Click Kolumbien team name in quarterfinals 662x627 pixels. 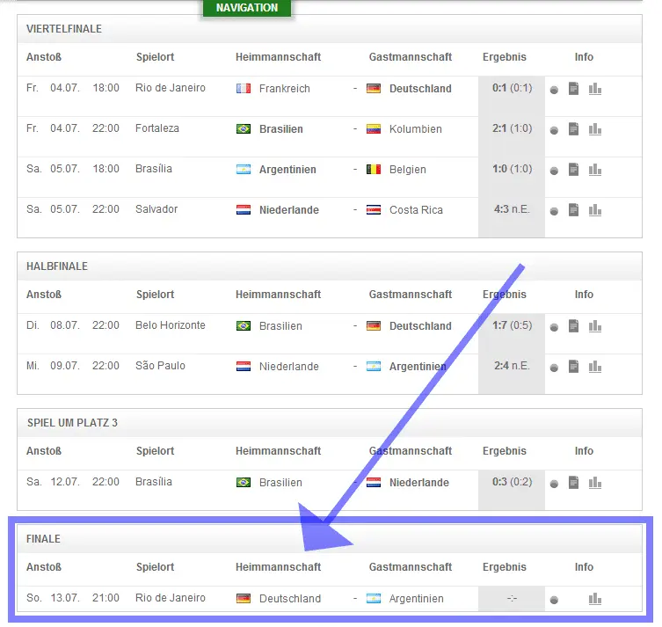415,129
